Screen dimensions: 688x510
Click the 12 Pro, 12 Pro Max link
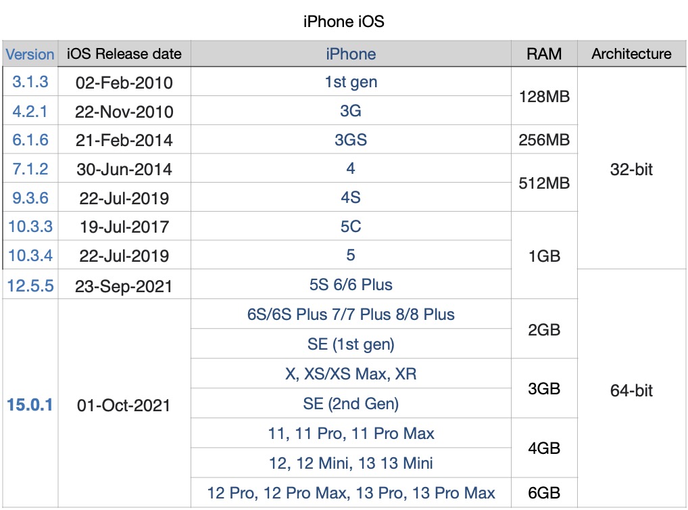click(x=278, y=493)
